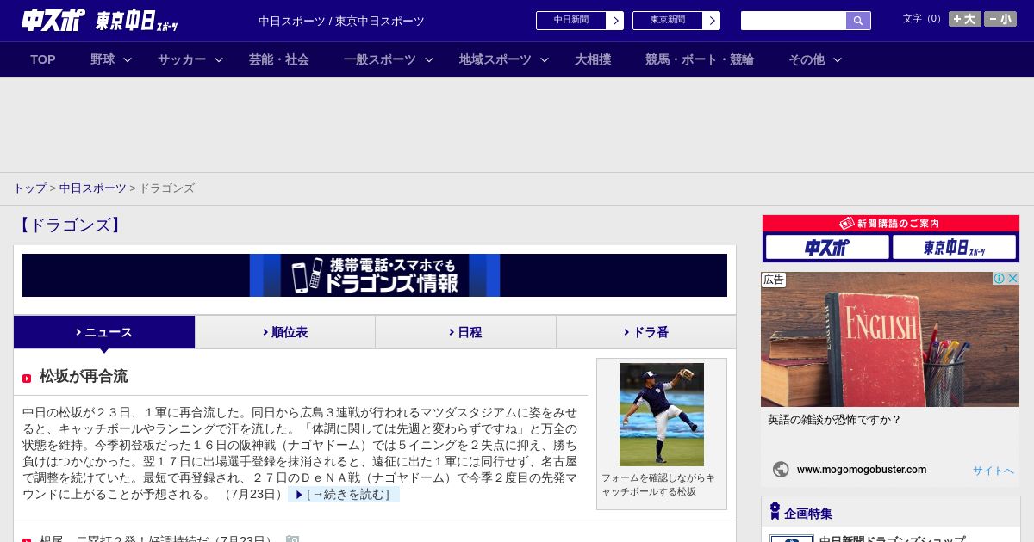
Task: Click the search magnifier button
Action: click(858, 21)
